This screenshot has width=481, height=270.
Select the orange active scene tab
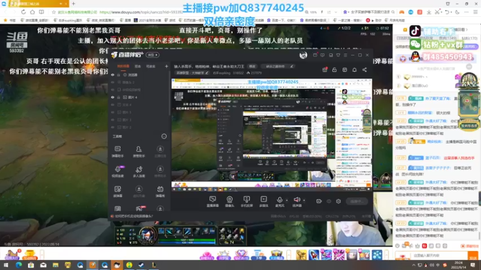tap(123, 66)
